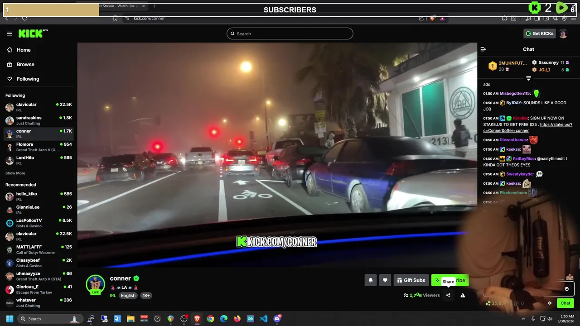The width and height of the screenshot is (580, 326).
Task: Select conner channel in sidebar
Action: tap(39, 134)
